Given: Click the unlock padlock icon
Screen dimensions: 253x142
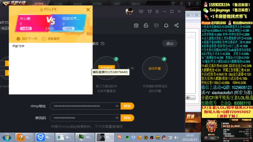Looking at the screenshot, I should click(146, 26).
